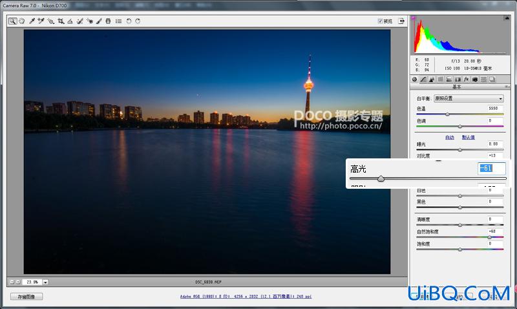Choose the Spot Removal tool
The width and height of the screenshot is (517, 309).
click(79, 21)
